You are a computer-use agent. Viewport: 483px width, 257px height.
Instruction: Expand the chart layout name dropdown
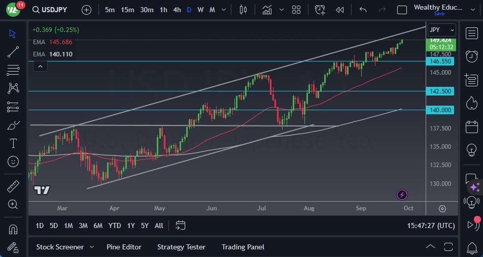click(438, 10)
